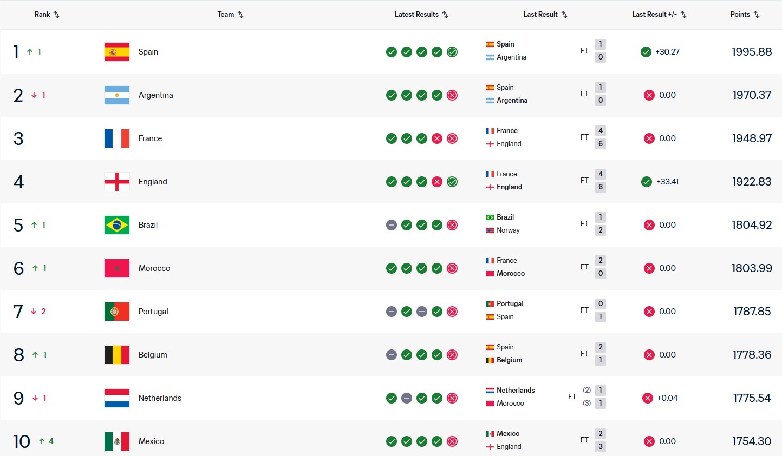This screenshot has height=456, width=782.
Task: Sort table by Rank column arrows
Action: click(56, 15)
